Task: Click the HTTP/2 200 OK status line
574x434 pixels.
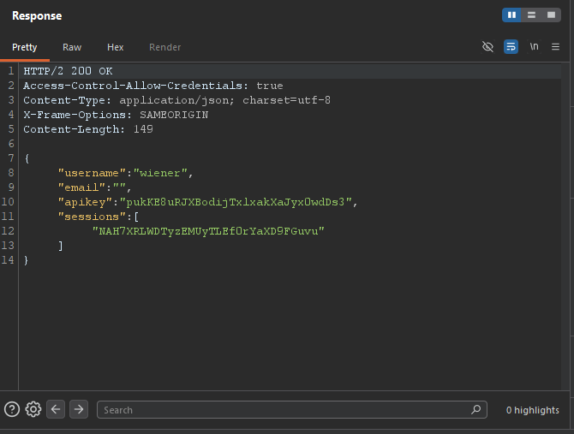Action: pos(68,71)
